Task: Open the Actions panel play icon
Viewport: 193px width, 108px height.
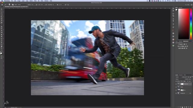Action: [x=173, y=11]
